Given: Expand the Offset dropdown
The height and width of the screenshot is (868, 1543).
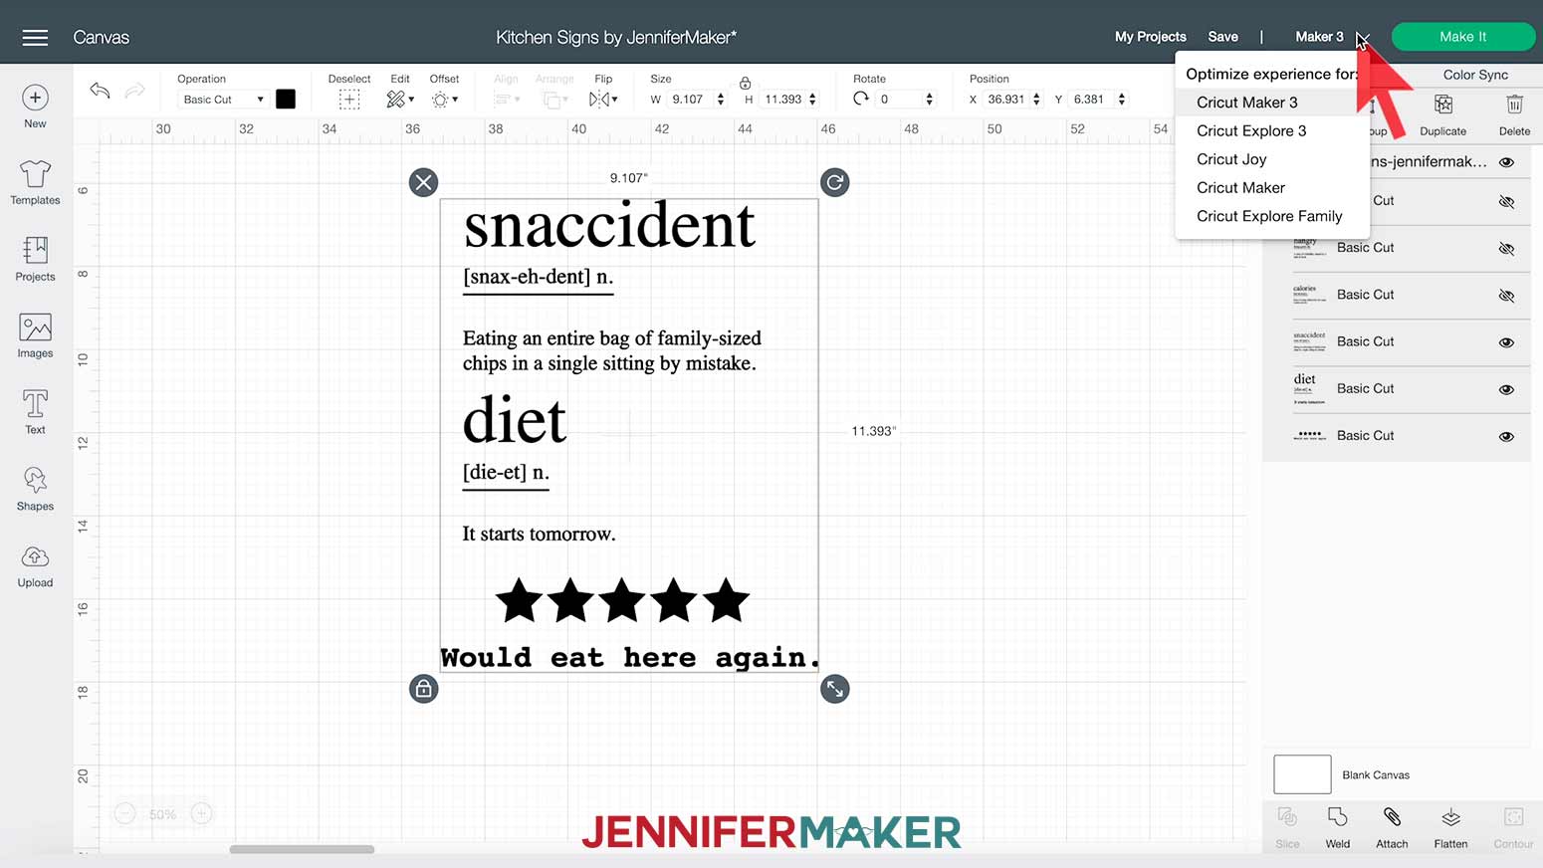Looking at the screenshot, I should [444, 100].
